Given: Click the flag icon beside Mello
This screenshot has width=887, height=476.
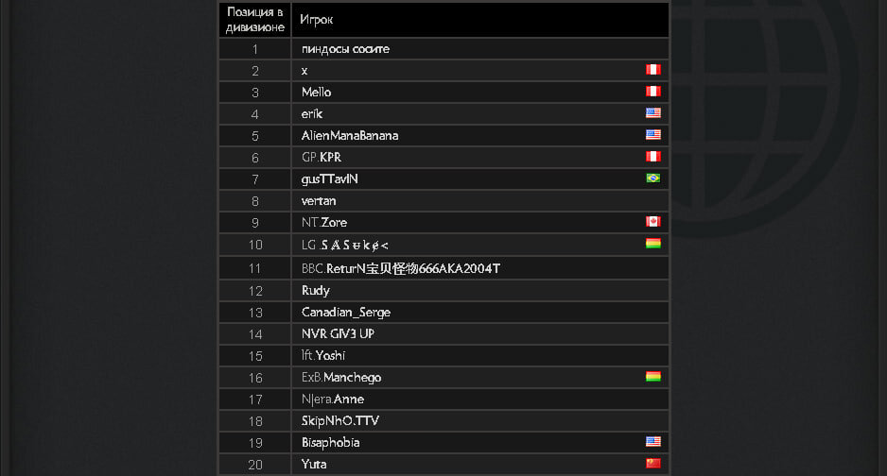Looking at the screenshot, I should tap(652, 92).
